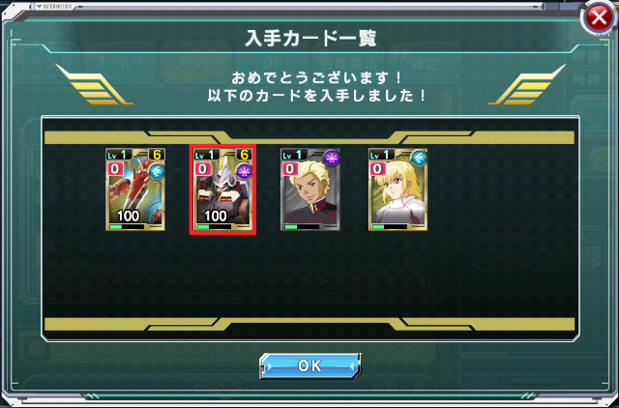Click Lv 1 badge on the female pilot card

tap(381, 155)
